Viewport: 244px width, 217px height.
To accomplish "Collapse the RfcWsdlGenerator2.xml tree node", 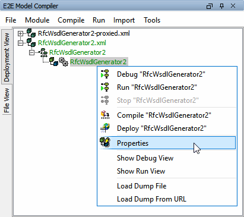I will point(20,43).
